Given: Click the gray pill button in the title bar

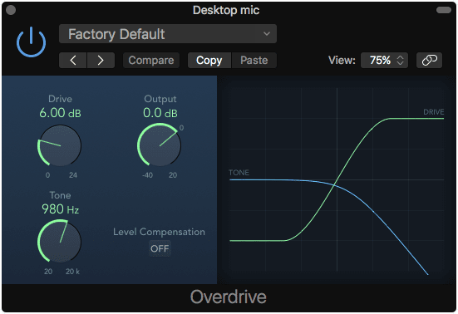Looking at the screenshot, I should pos(444,10).
